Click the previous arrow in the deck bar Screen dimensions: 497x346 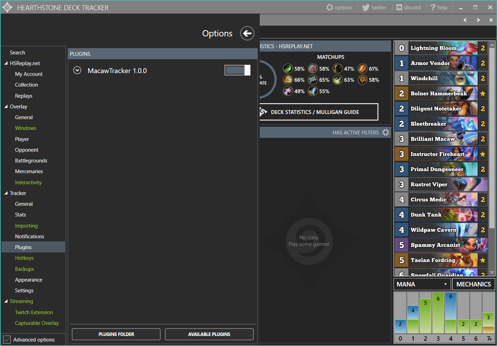pos(465,20)
